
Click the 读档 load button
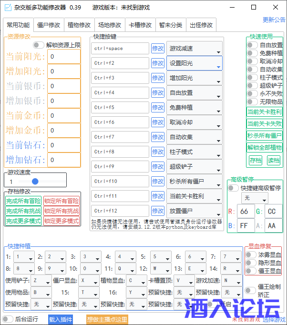tap(274, 161)
